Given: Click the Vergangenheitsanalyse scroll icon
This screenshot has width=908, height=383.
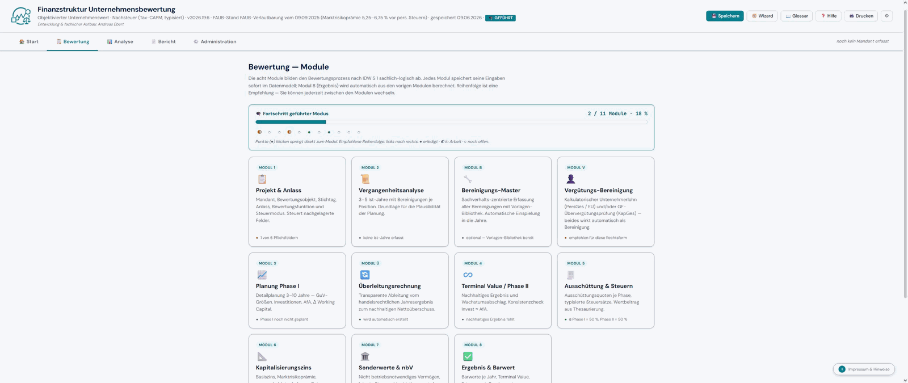Looking at the screenshot, I should pos(365,179).
